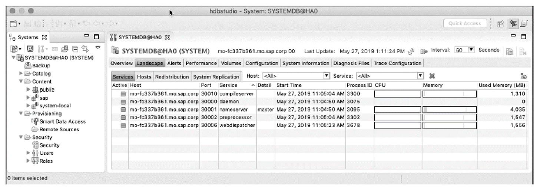Open the Diagnosis Files tab
The width and height of the screenshot is (540, 191).
(x=351, y=63)
